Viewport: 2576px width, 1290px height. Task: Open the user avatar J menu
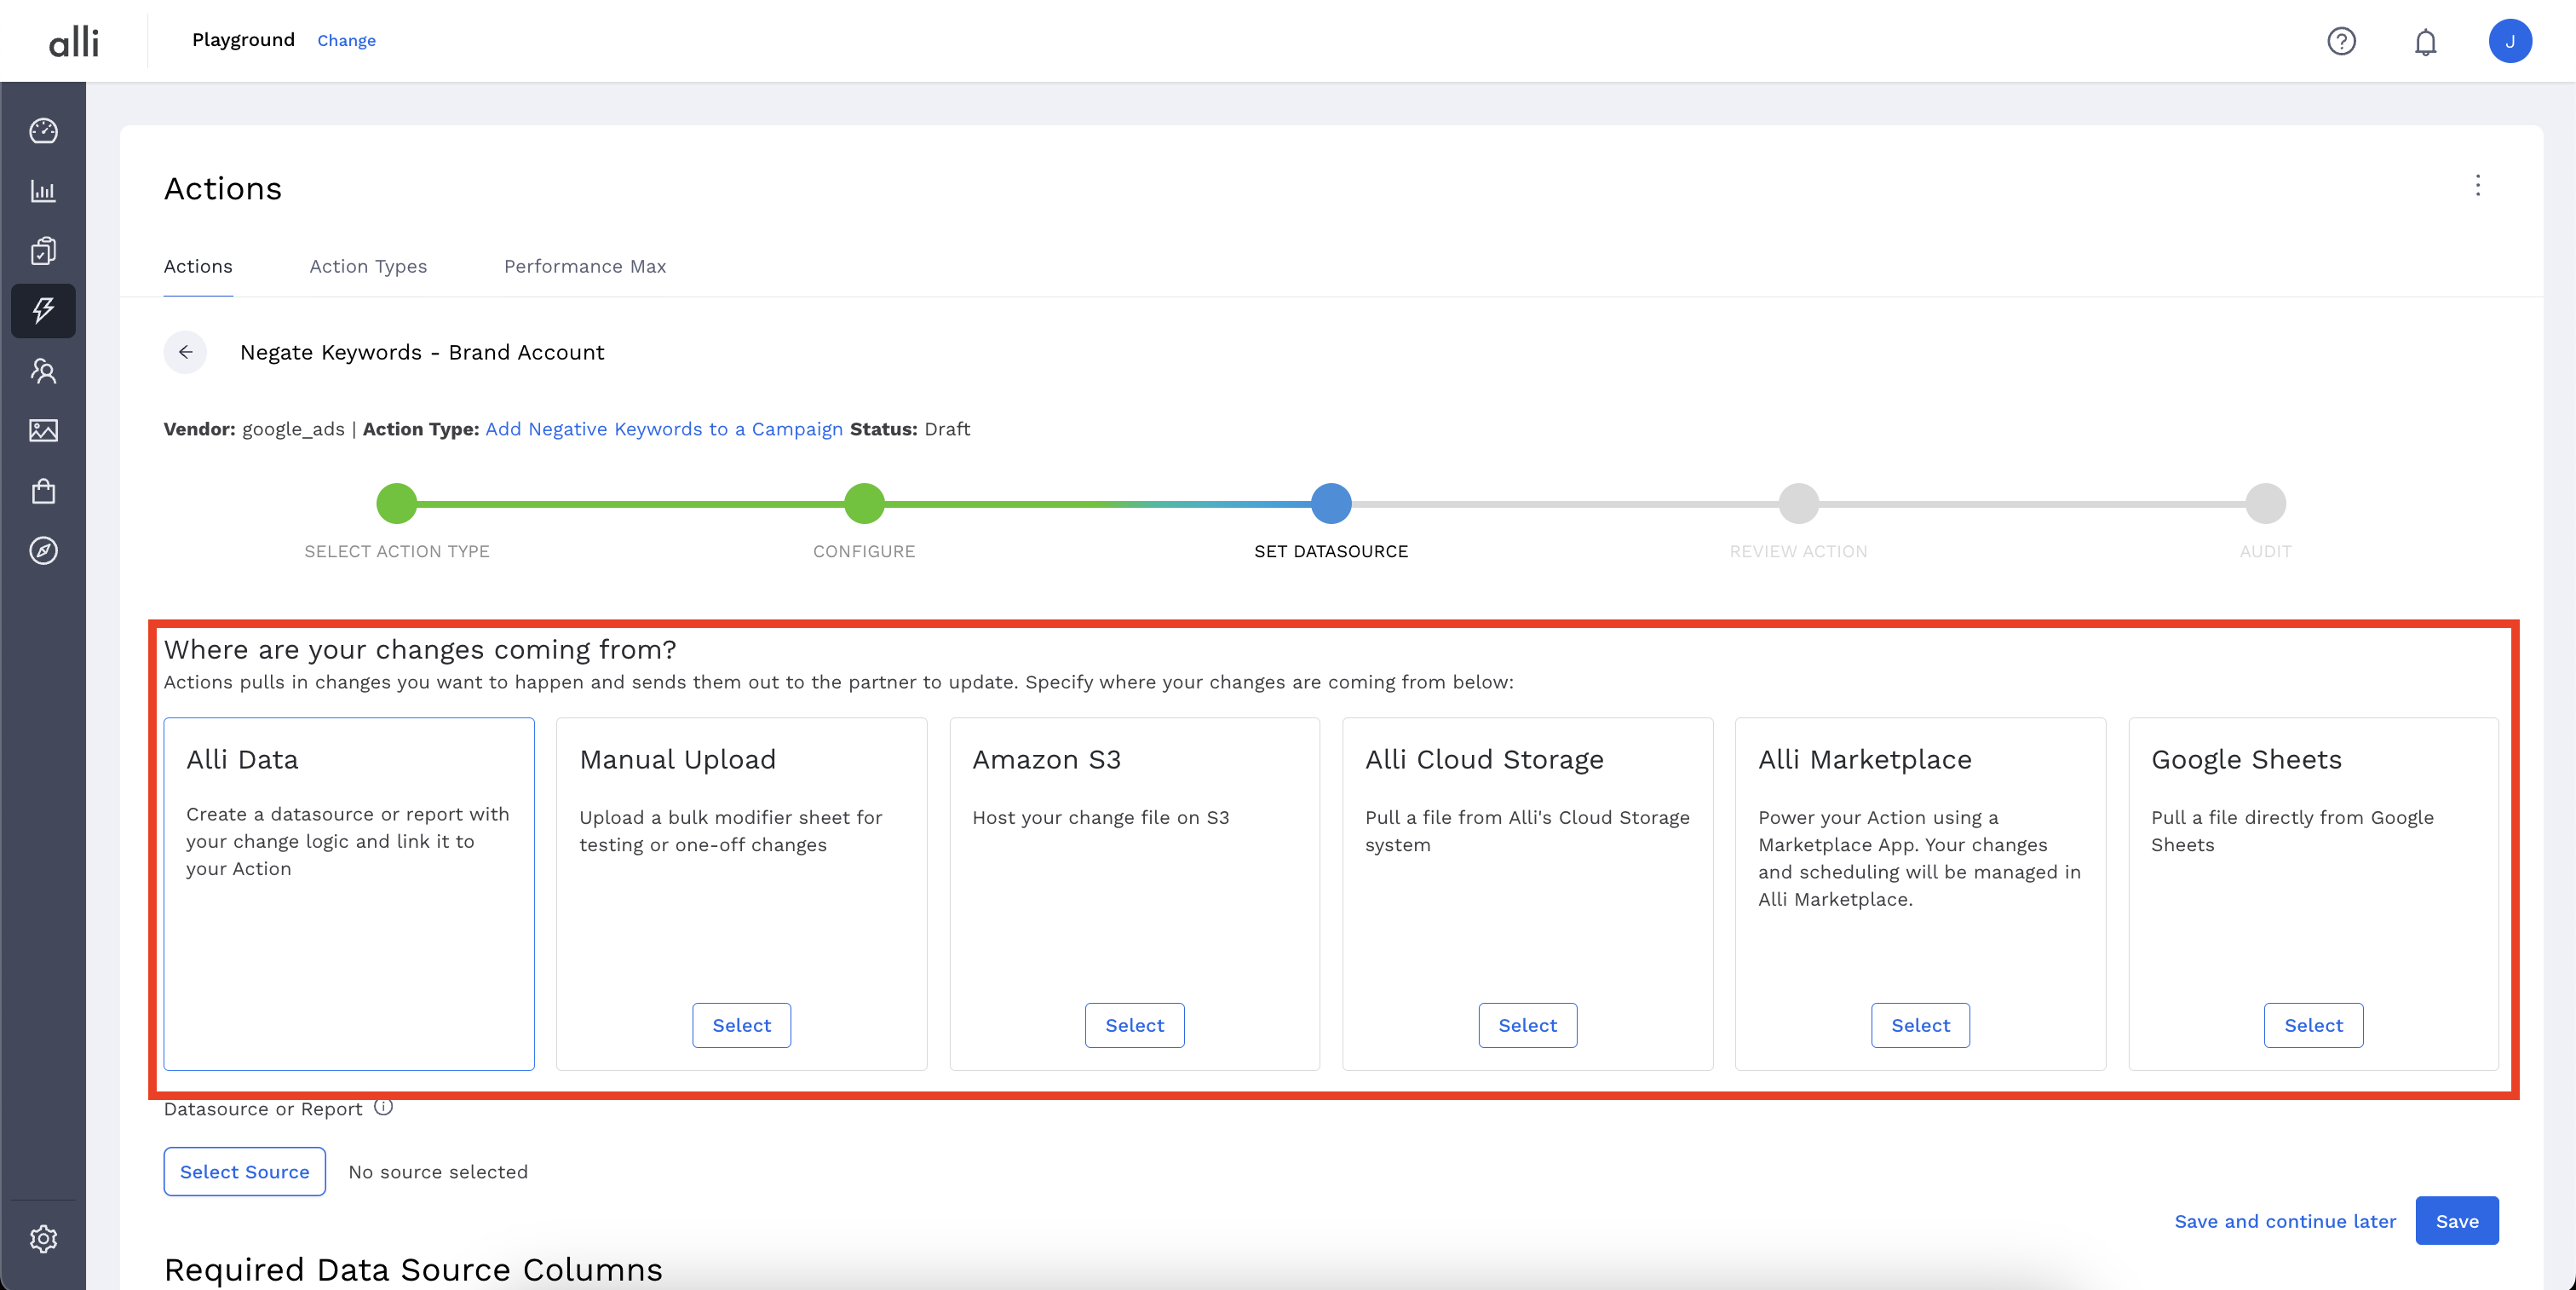click(2509, 41)
